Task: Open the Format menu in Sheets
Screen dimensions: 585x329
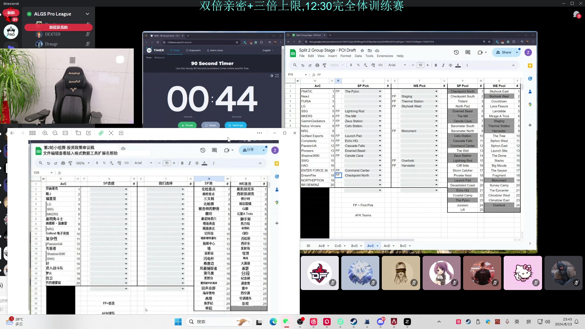Action: point(346,56)
